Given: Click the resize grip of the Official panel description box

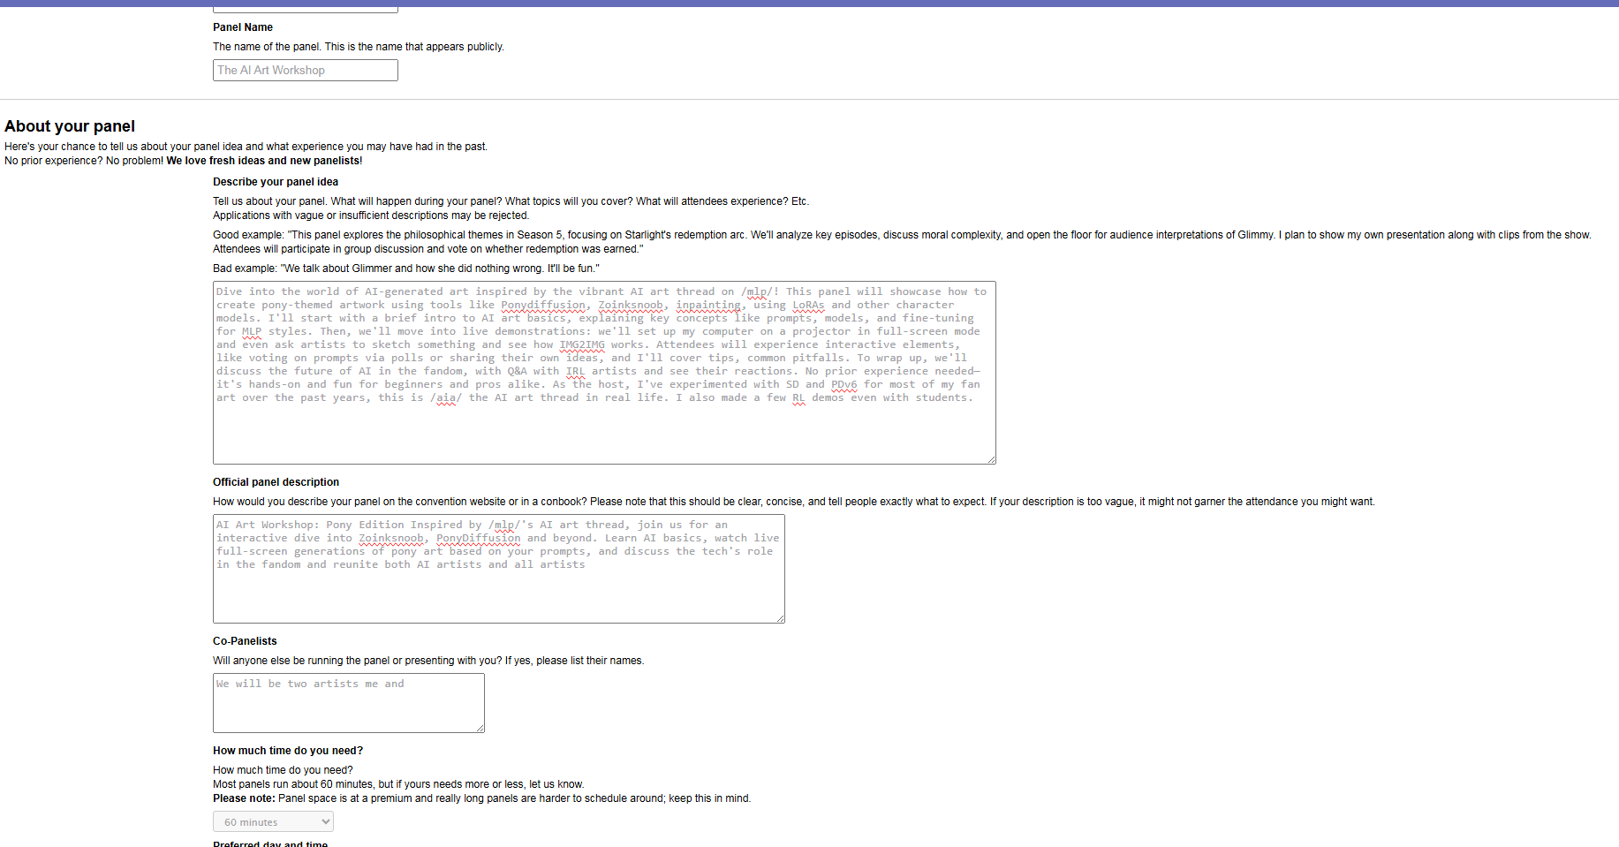Looking at the screenshot, I should (x=780, y=618).
